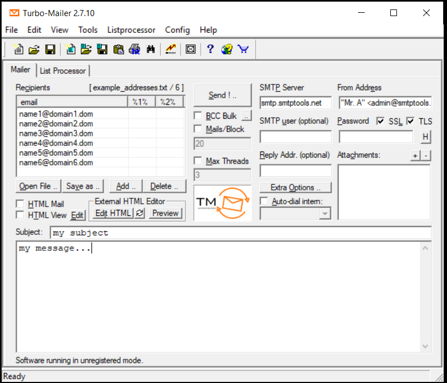Open Extra Options dialog

(295, 187)
